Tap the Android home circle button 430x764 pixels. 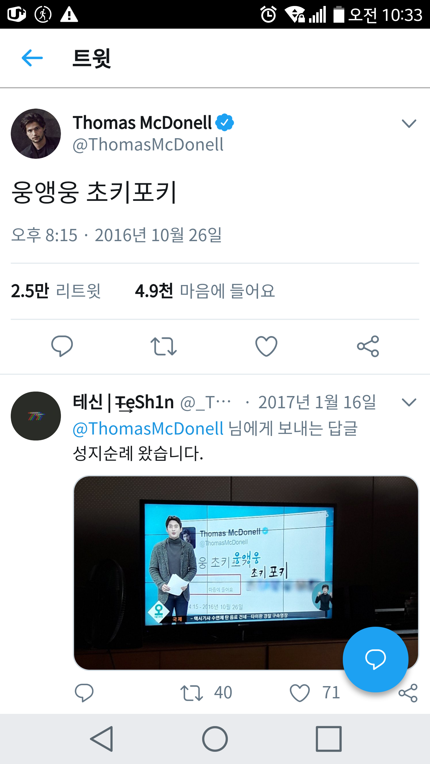point(215,739)
